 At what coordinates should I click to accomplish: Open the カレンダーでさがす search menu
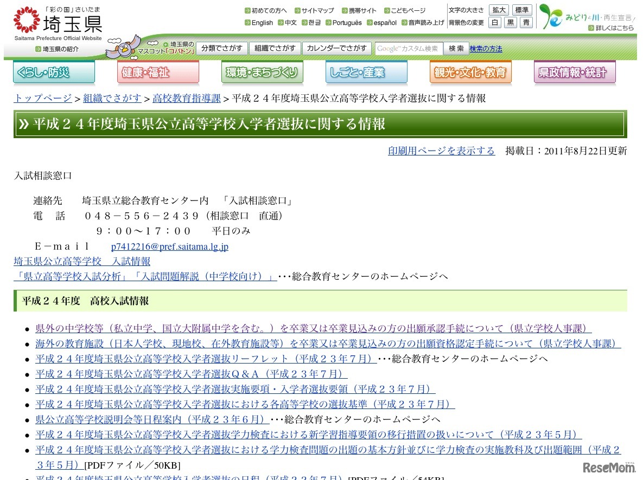tap(336, 48)
